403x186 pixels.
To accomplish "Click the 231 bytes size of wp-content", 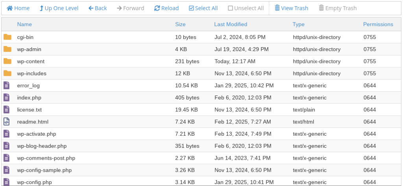I will 187,61.
